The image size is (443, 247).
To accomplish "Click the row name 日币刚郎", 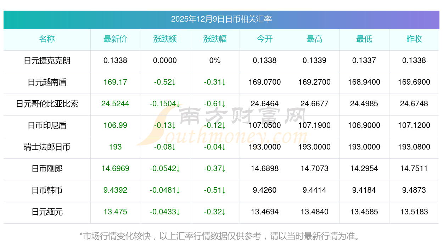I will (47, 169).
